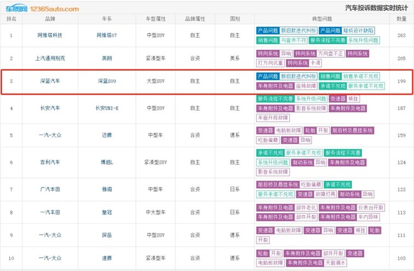414x271 pixels.
Task: Click the 仪表台开裂 tag for 皇冠
Action: click(371, 207)
